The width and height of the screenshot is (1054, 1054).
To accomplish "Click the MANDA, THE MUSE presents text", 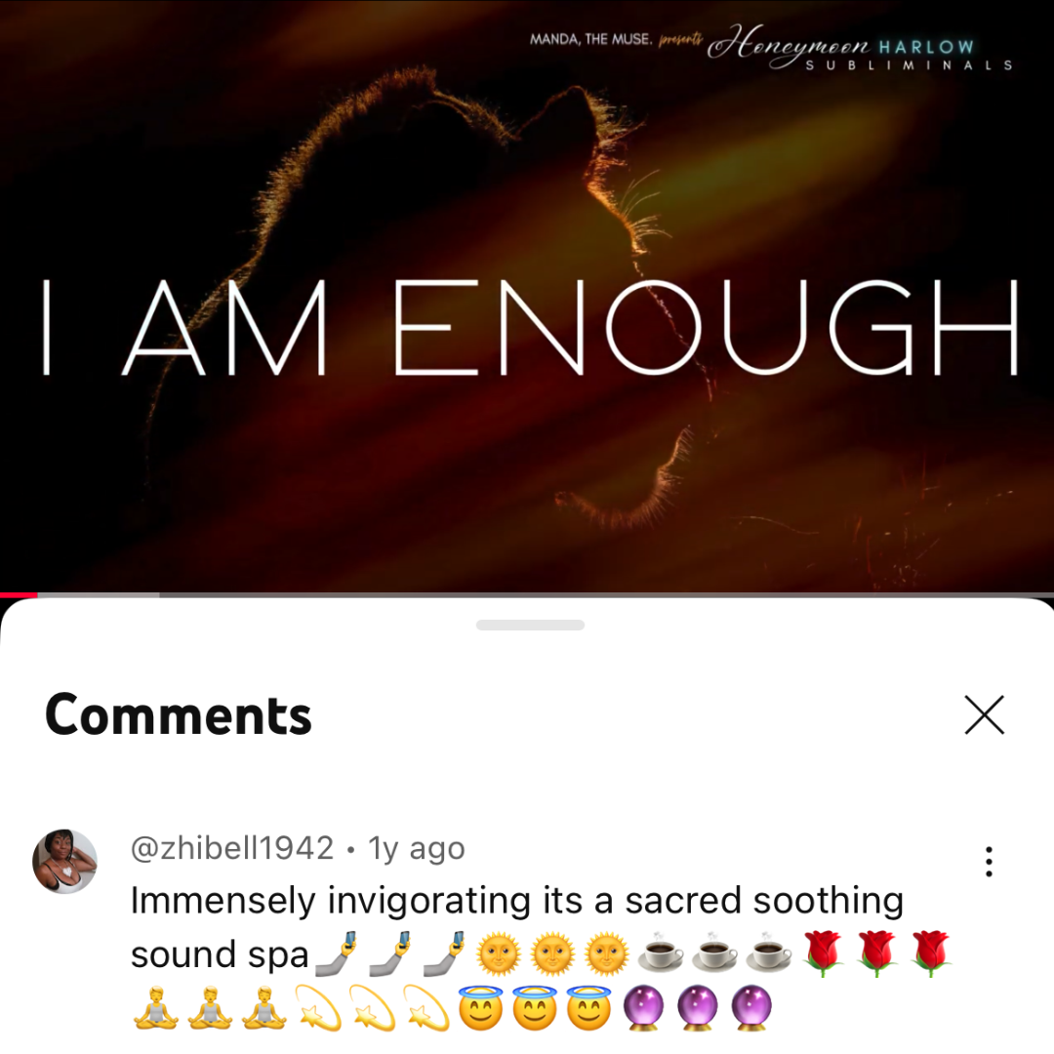I will pos(617,39).
